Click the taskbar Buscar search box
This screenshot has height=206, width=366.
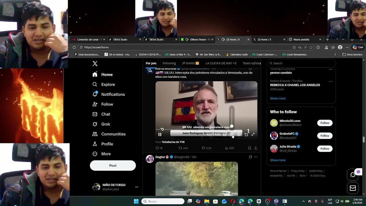coord(163,201)
